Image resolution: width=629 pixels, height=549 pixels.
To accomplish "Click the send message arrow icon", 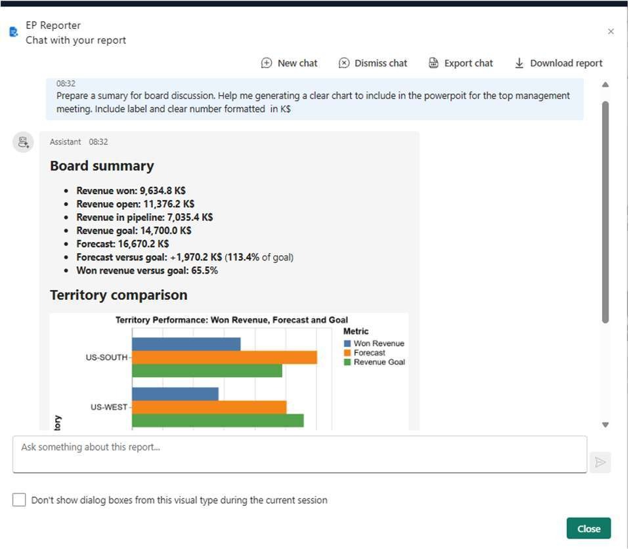I will 600,462.
